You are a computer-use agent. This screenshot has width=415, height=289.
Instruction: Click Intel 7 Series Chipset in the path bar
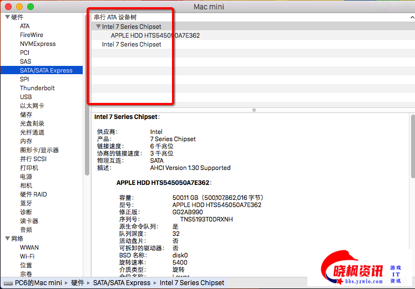coord(192,283)
